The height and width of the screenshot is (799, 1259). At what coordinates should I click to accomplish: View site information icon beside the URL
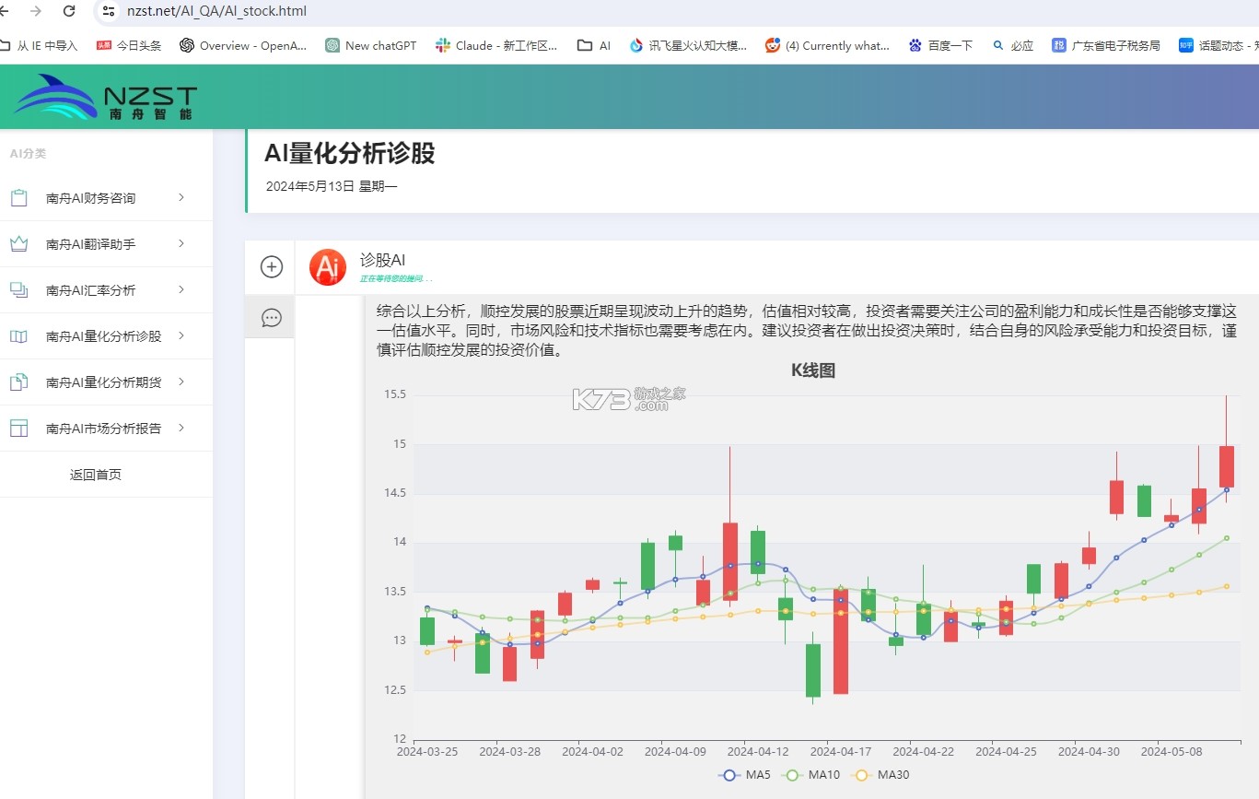pos(109,11)
